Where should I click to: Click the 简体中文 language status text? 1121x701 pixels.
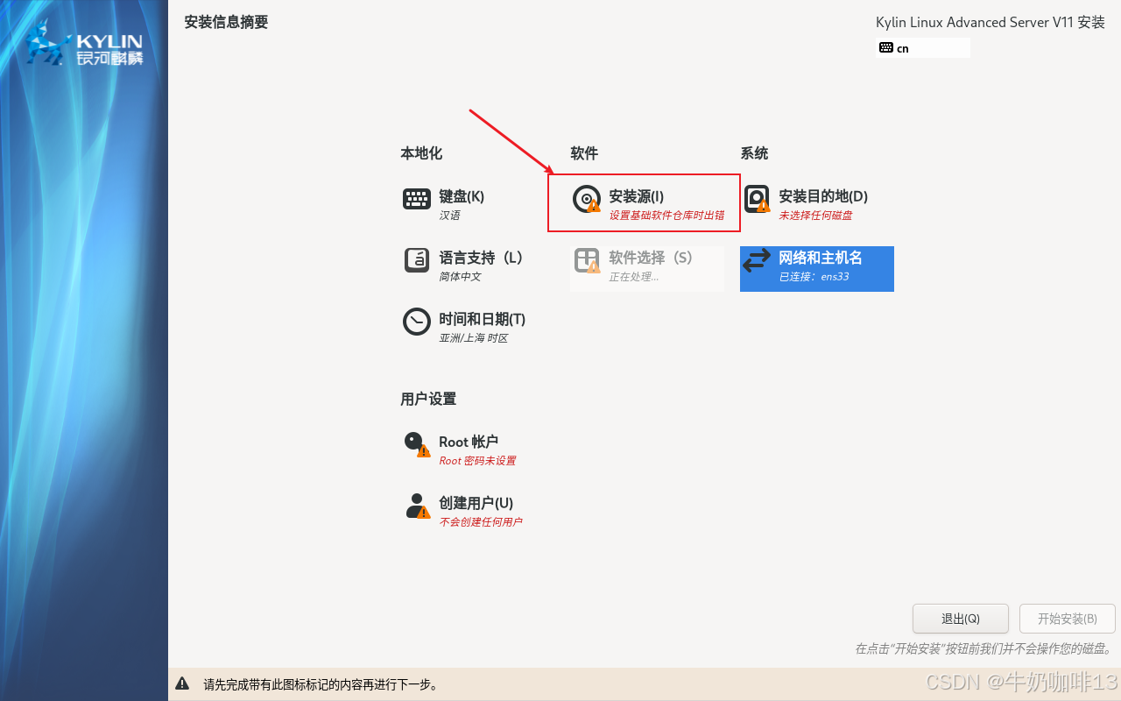pos(460,277)
